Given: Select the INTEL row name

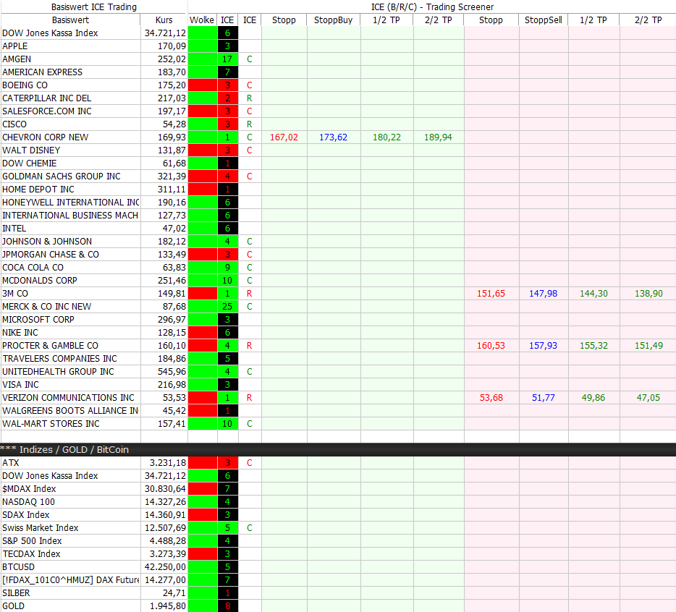Looking at the screenshot, I should point(14,229).
